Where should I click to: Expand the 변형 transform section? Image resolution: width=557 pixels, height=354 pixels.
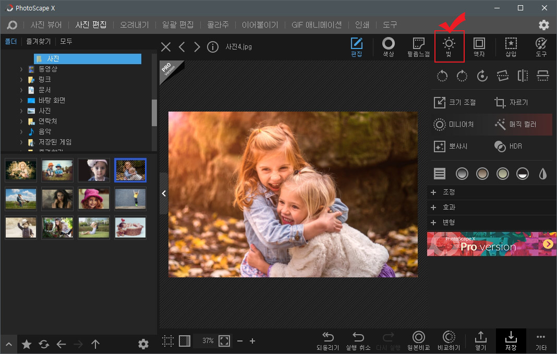(x=492, y=222)
